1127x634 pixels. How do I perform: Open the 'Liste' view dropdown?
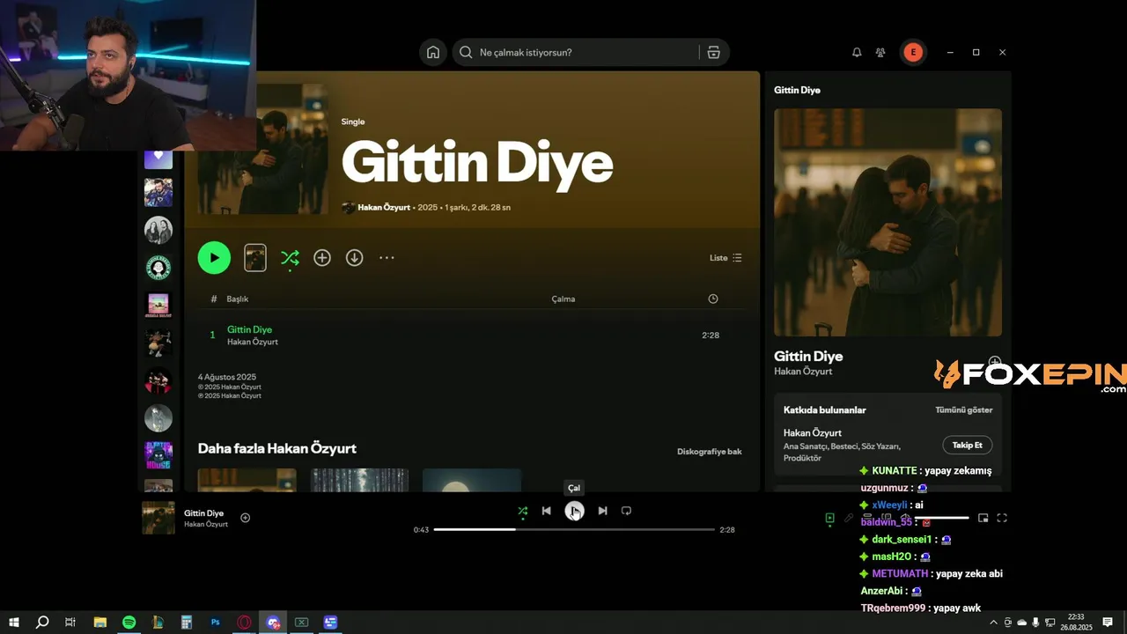pyautogui.click(x=726, y=258)
